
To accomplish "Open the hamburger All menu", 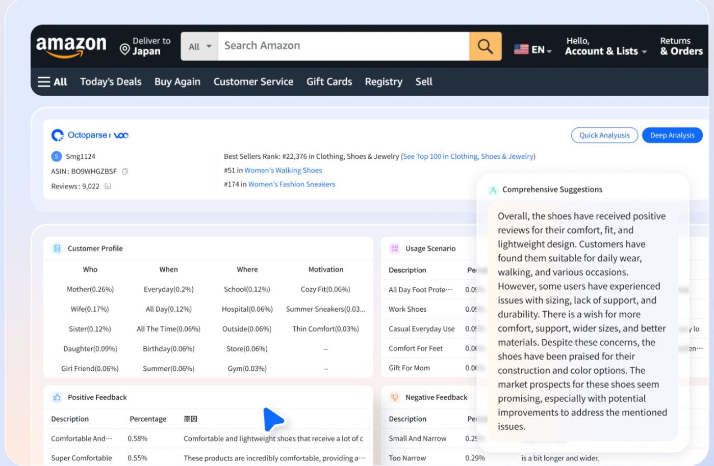I will (53, 81).
